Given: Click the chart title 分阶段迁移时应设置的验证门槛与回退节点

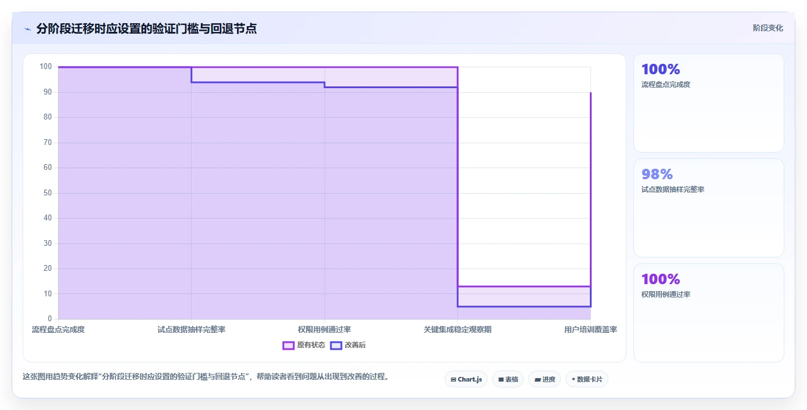Looking at the screenshot, I should click(x=146, y=28).
